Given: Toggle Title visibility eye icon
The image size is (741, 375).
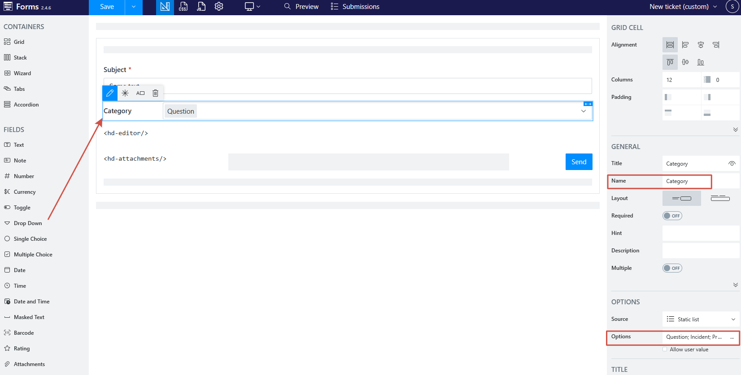Looking at the screenshot, I should point(732,164).
